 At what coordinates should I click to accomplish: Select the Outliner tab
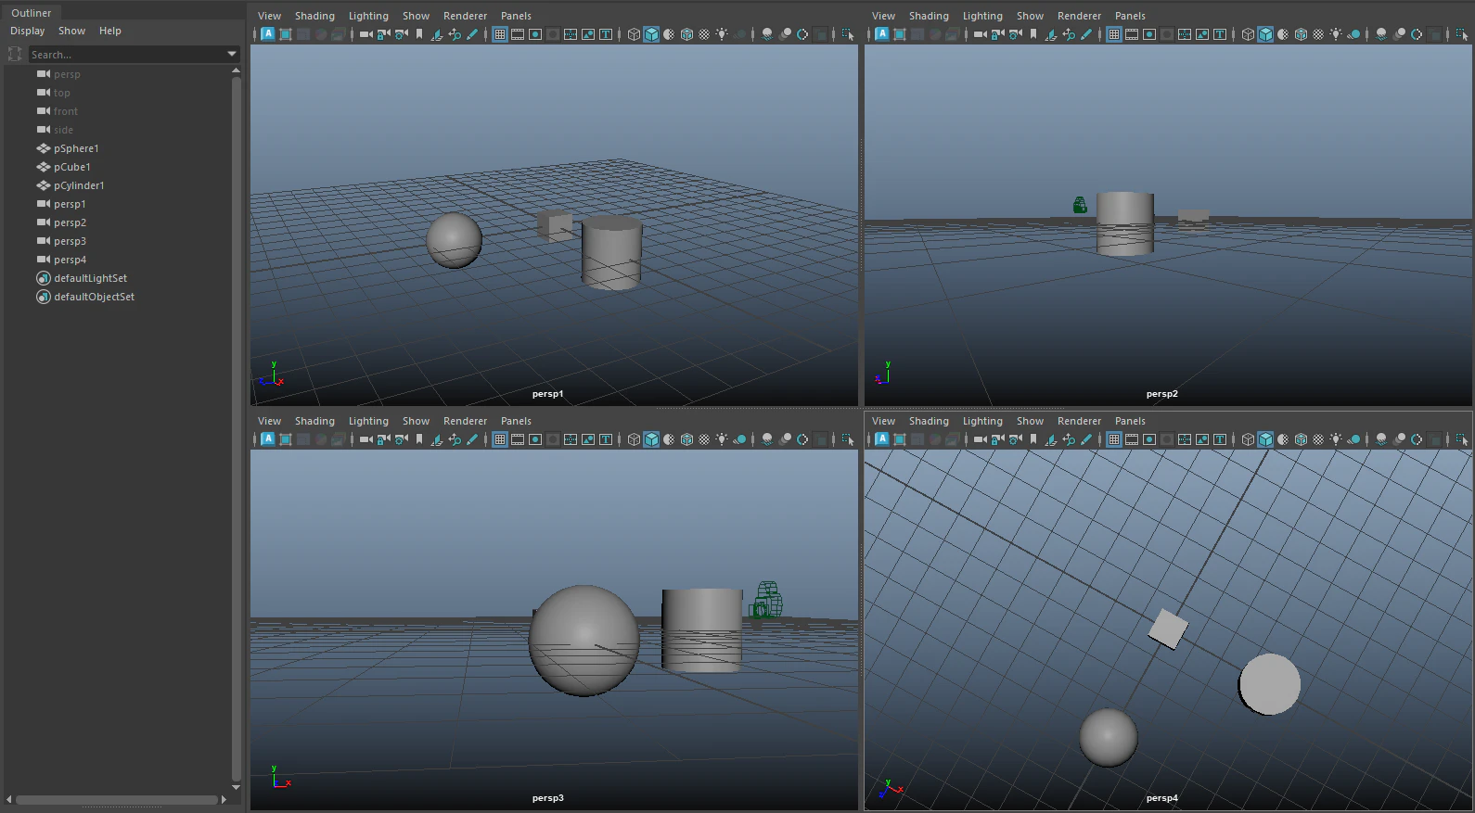(32, 13)
